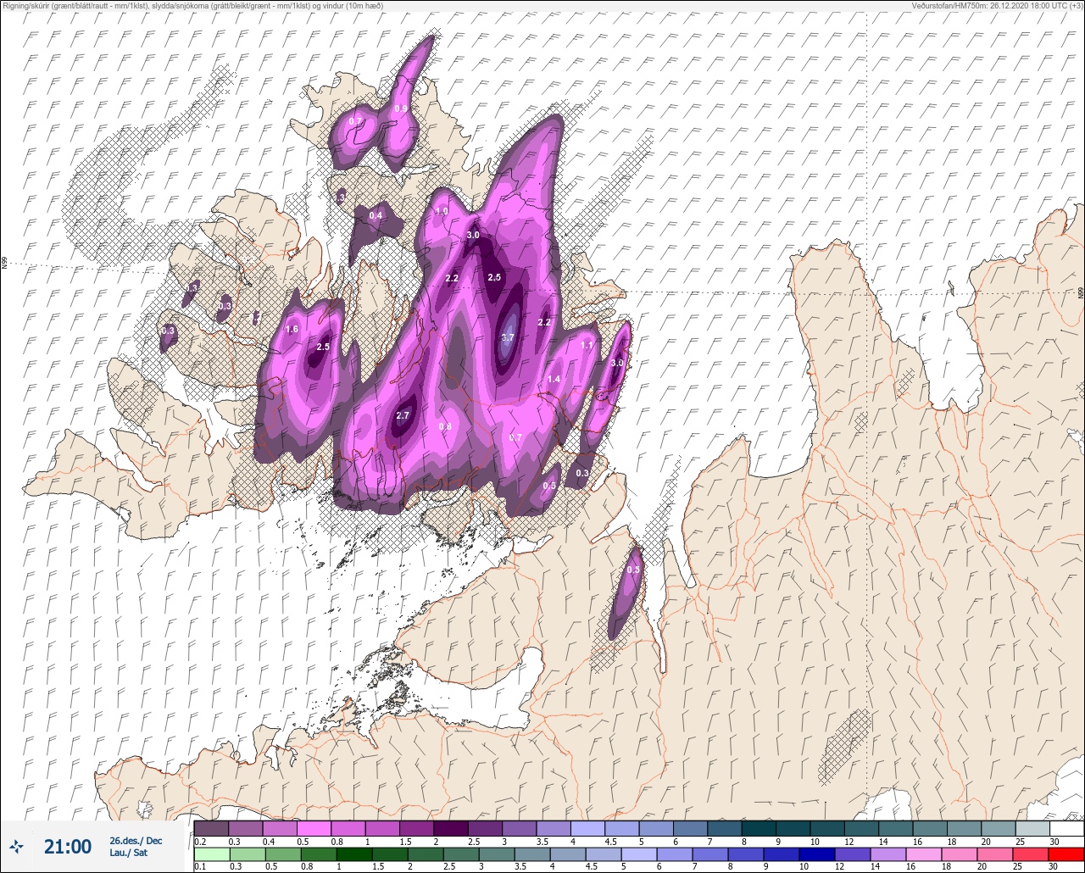Image resolution: width=1085 pixels, height=873 pixels.
Task: Click the 0.4 precipitation value on map
Action: (x=376, y=215)
